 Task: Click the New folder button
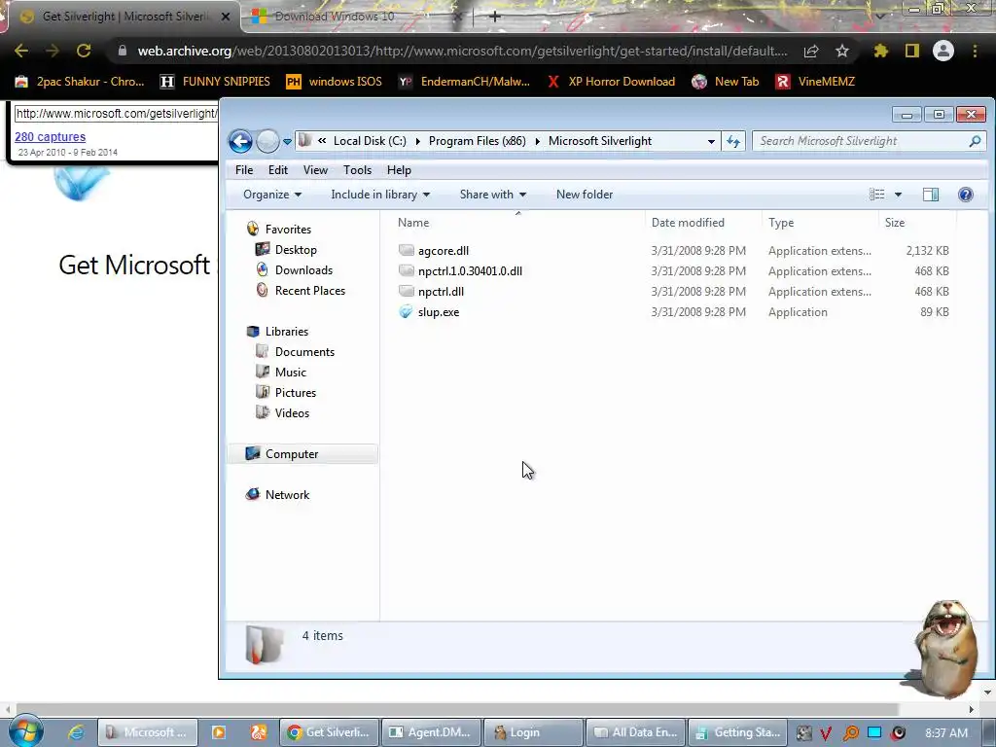click(585, 195)
